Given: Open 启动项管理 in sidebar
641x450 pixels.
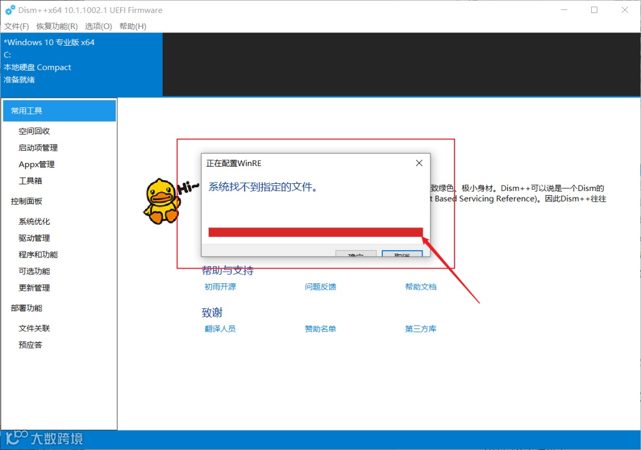Looking at the screenshot, I should (x=38, y=148).
